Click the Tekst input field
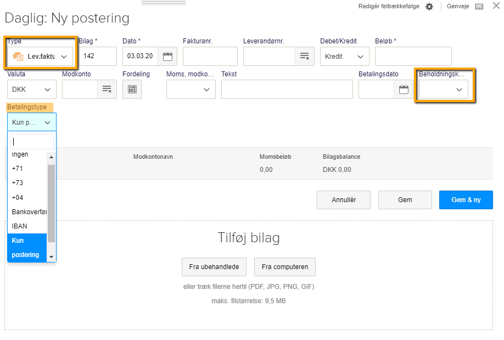The width and height of the screenshot is (504, 340). [x=287, y=90]
